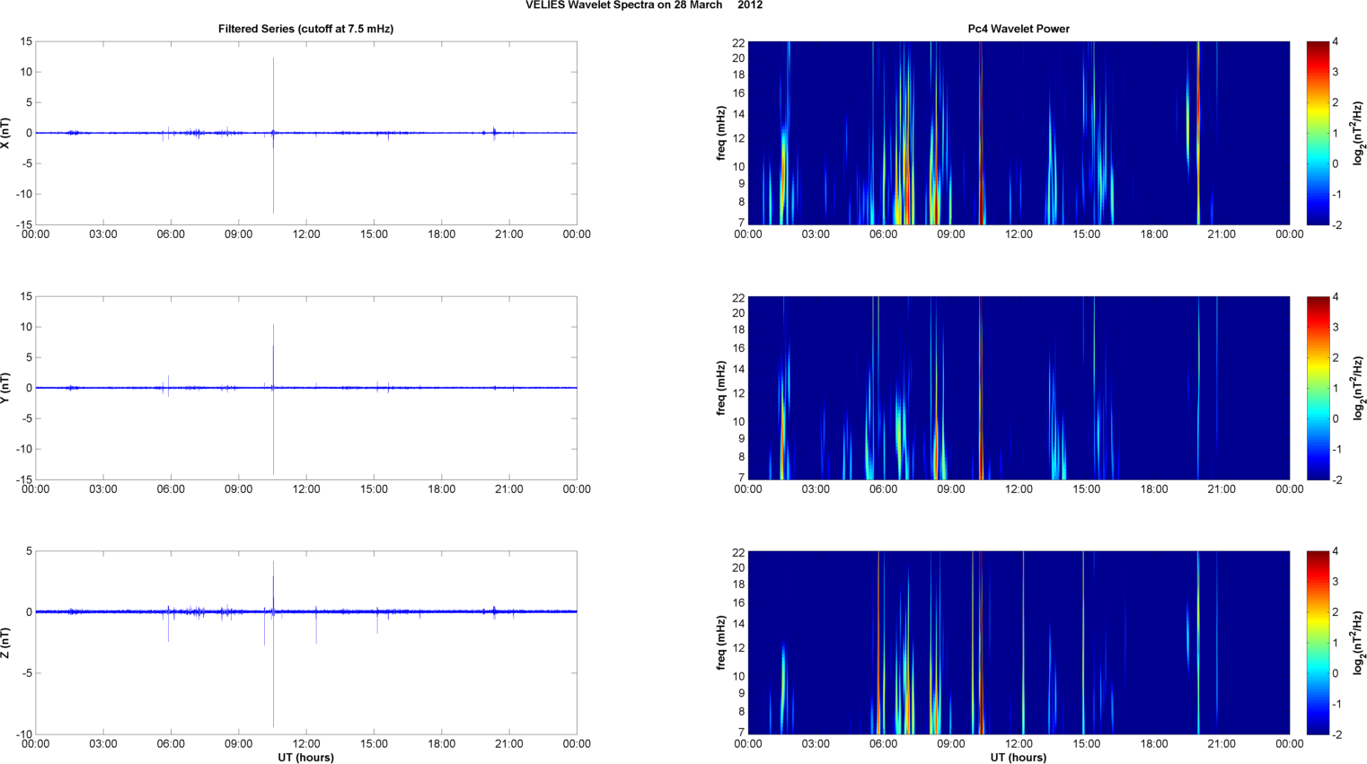Select the X (nT) axis label

click(5, 133)
